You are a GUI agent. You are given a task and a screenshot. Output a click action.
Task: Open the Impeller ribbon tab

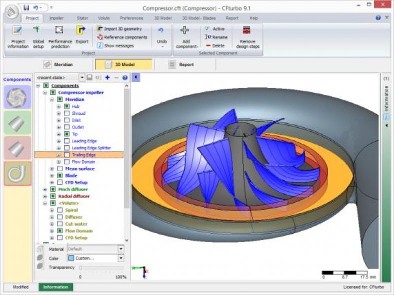56,18
